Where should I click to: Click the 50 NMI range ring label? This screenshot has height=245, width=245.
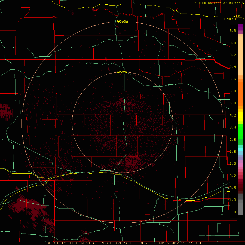click(122, 72)
